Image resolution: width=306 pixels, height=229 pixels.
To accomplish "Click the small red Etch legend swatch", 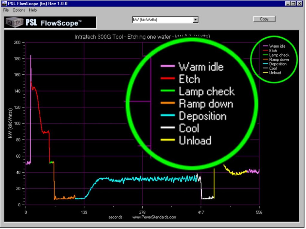I will (266, 51).
